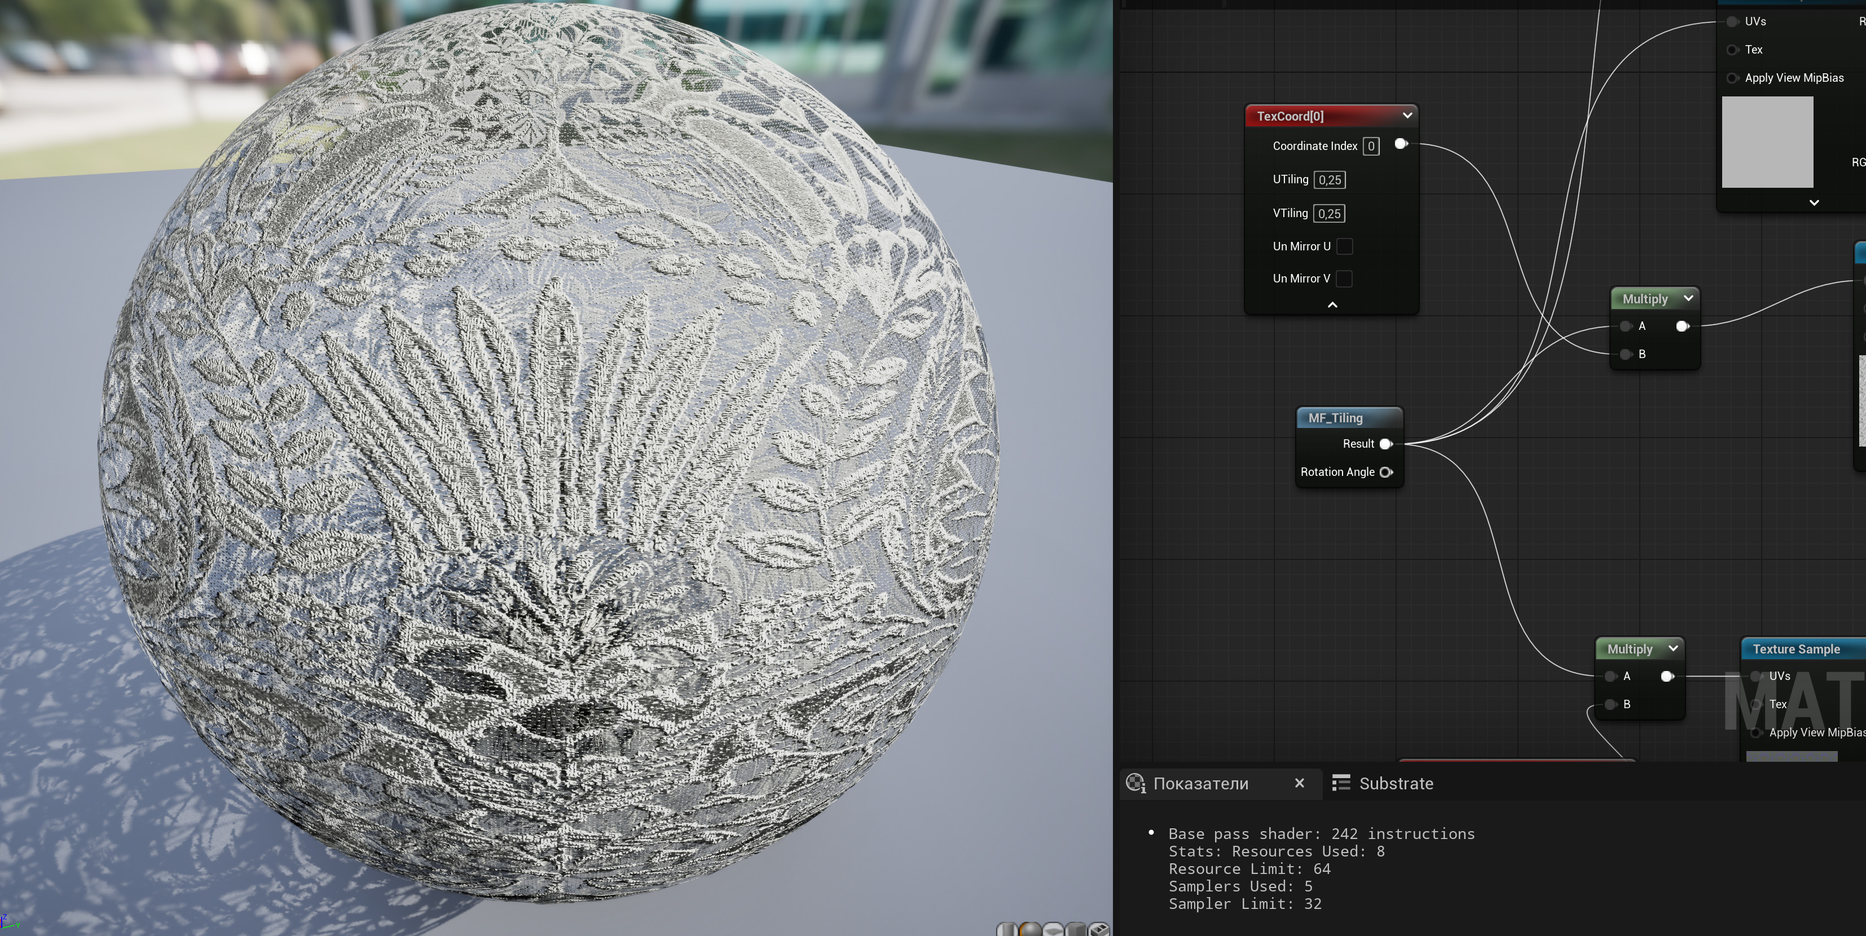Select sphere preview mesh icon in viewport
The width and height of the screenshot is (1866, 936).
[x=1030, y=929]
